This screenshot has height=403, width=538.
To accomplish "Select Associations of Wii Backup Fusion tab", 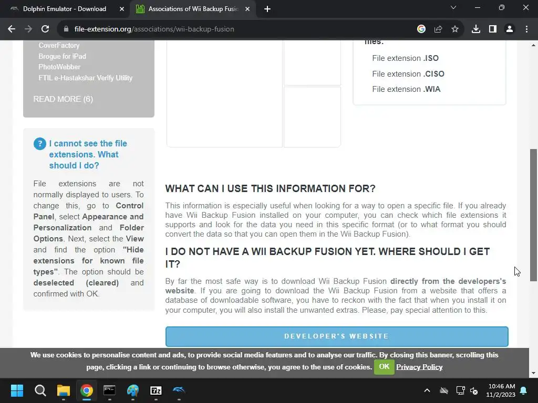I will click(193, 9).
